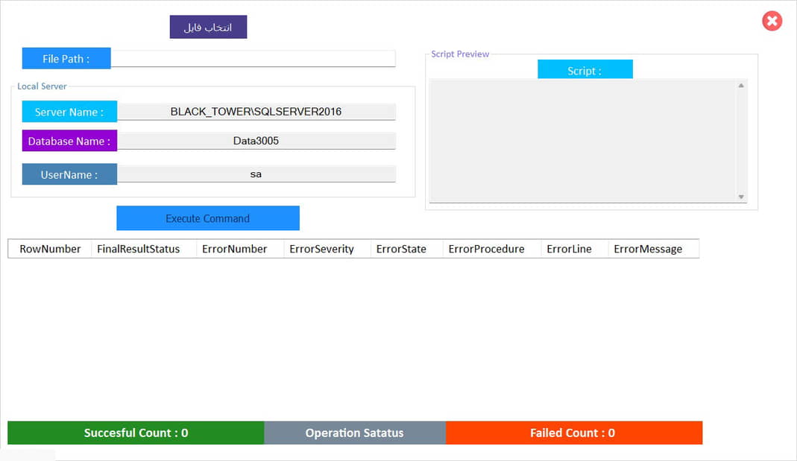Click the RowNumber column header

[x=50, y=249]
